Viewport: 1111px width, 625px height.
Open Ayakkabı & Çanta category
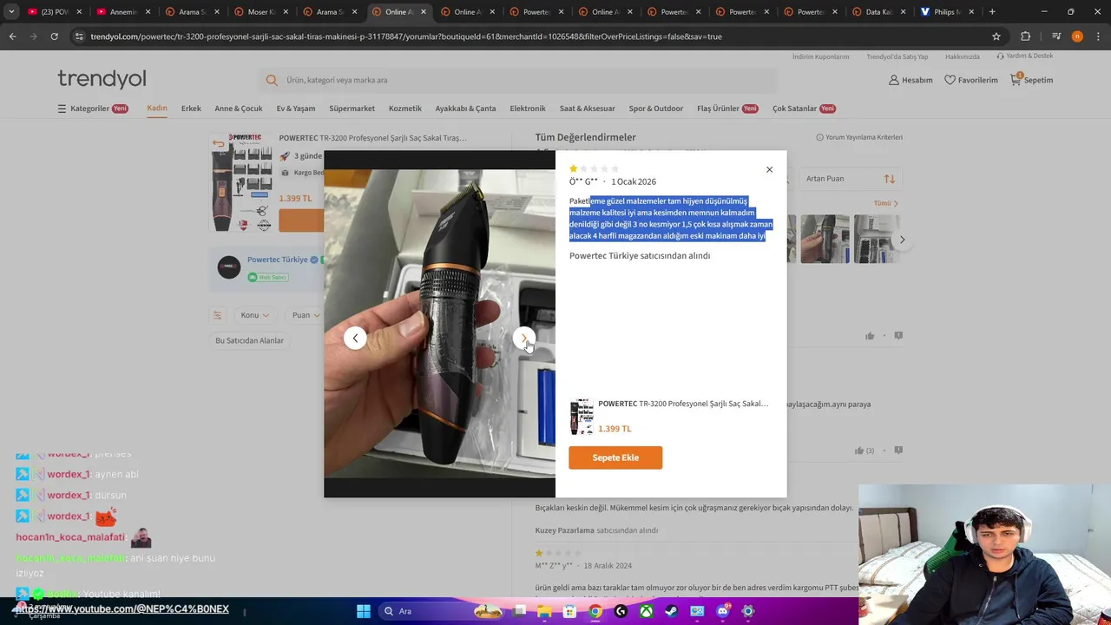click(x=465, y=109)
